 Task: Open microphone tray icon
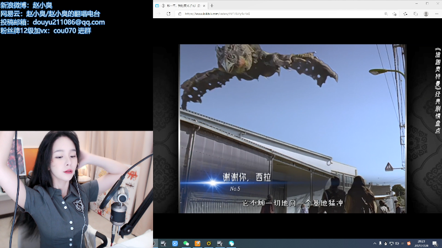[380, 244]
